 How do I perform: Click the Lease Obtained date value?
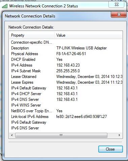89,77
